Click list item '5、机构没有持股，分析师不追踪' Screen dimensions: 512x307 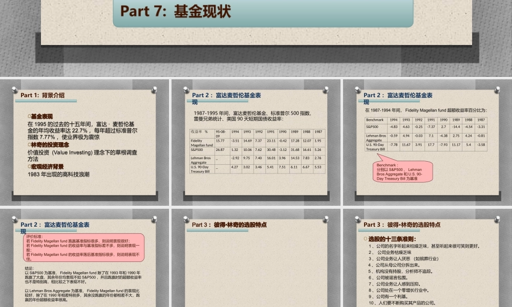tap(401, 271)
